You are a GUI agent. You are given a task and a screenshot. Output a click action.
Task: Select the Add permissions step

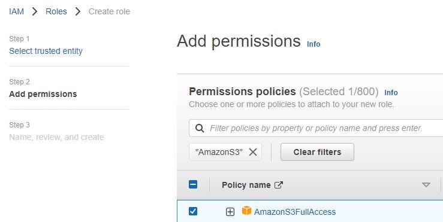(43, 94)
